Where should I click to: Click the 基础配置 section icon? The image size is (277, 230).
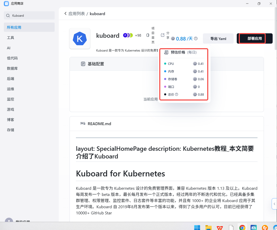coord(83,64)
